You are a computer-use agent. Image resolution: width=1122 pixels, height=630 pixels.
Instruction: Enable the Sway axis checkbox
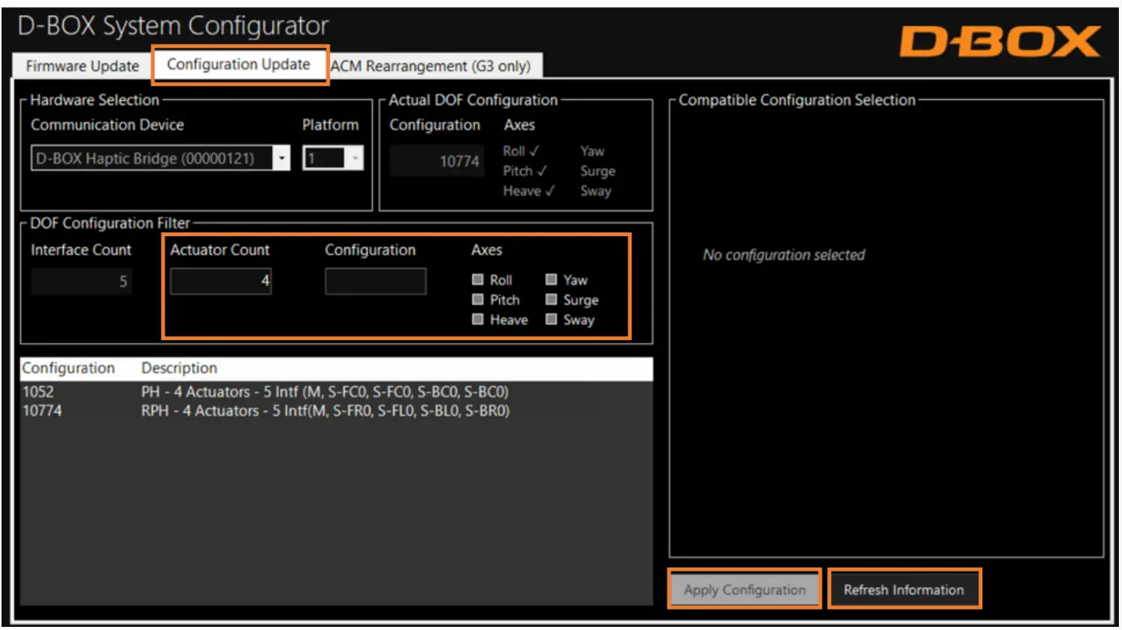(551, 319)
